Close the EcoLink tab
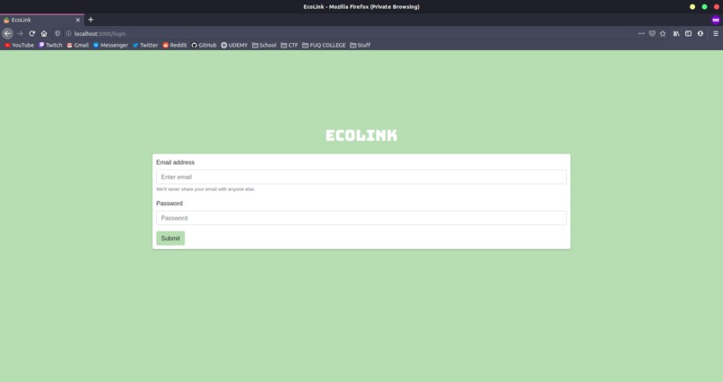Viewport: 723px width, 382px height. click(78, 20)
